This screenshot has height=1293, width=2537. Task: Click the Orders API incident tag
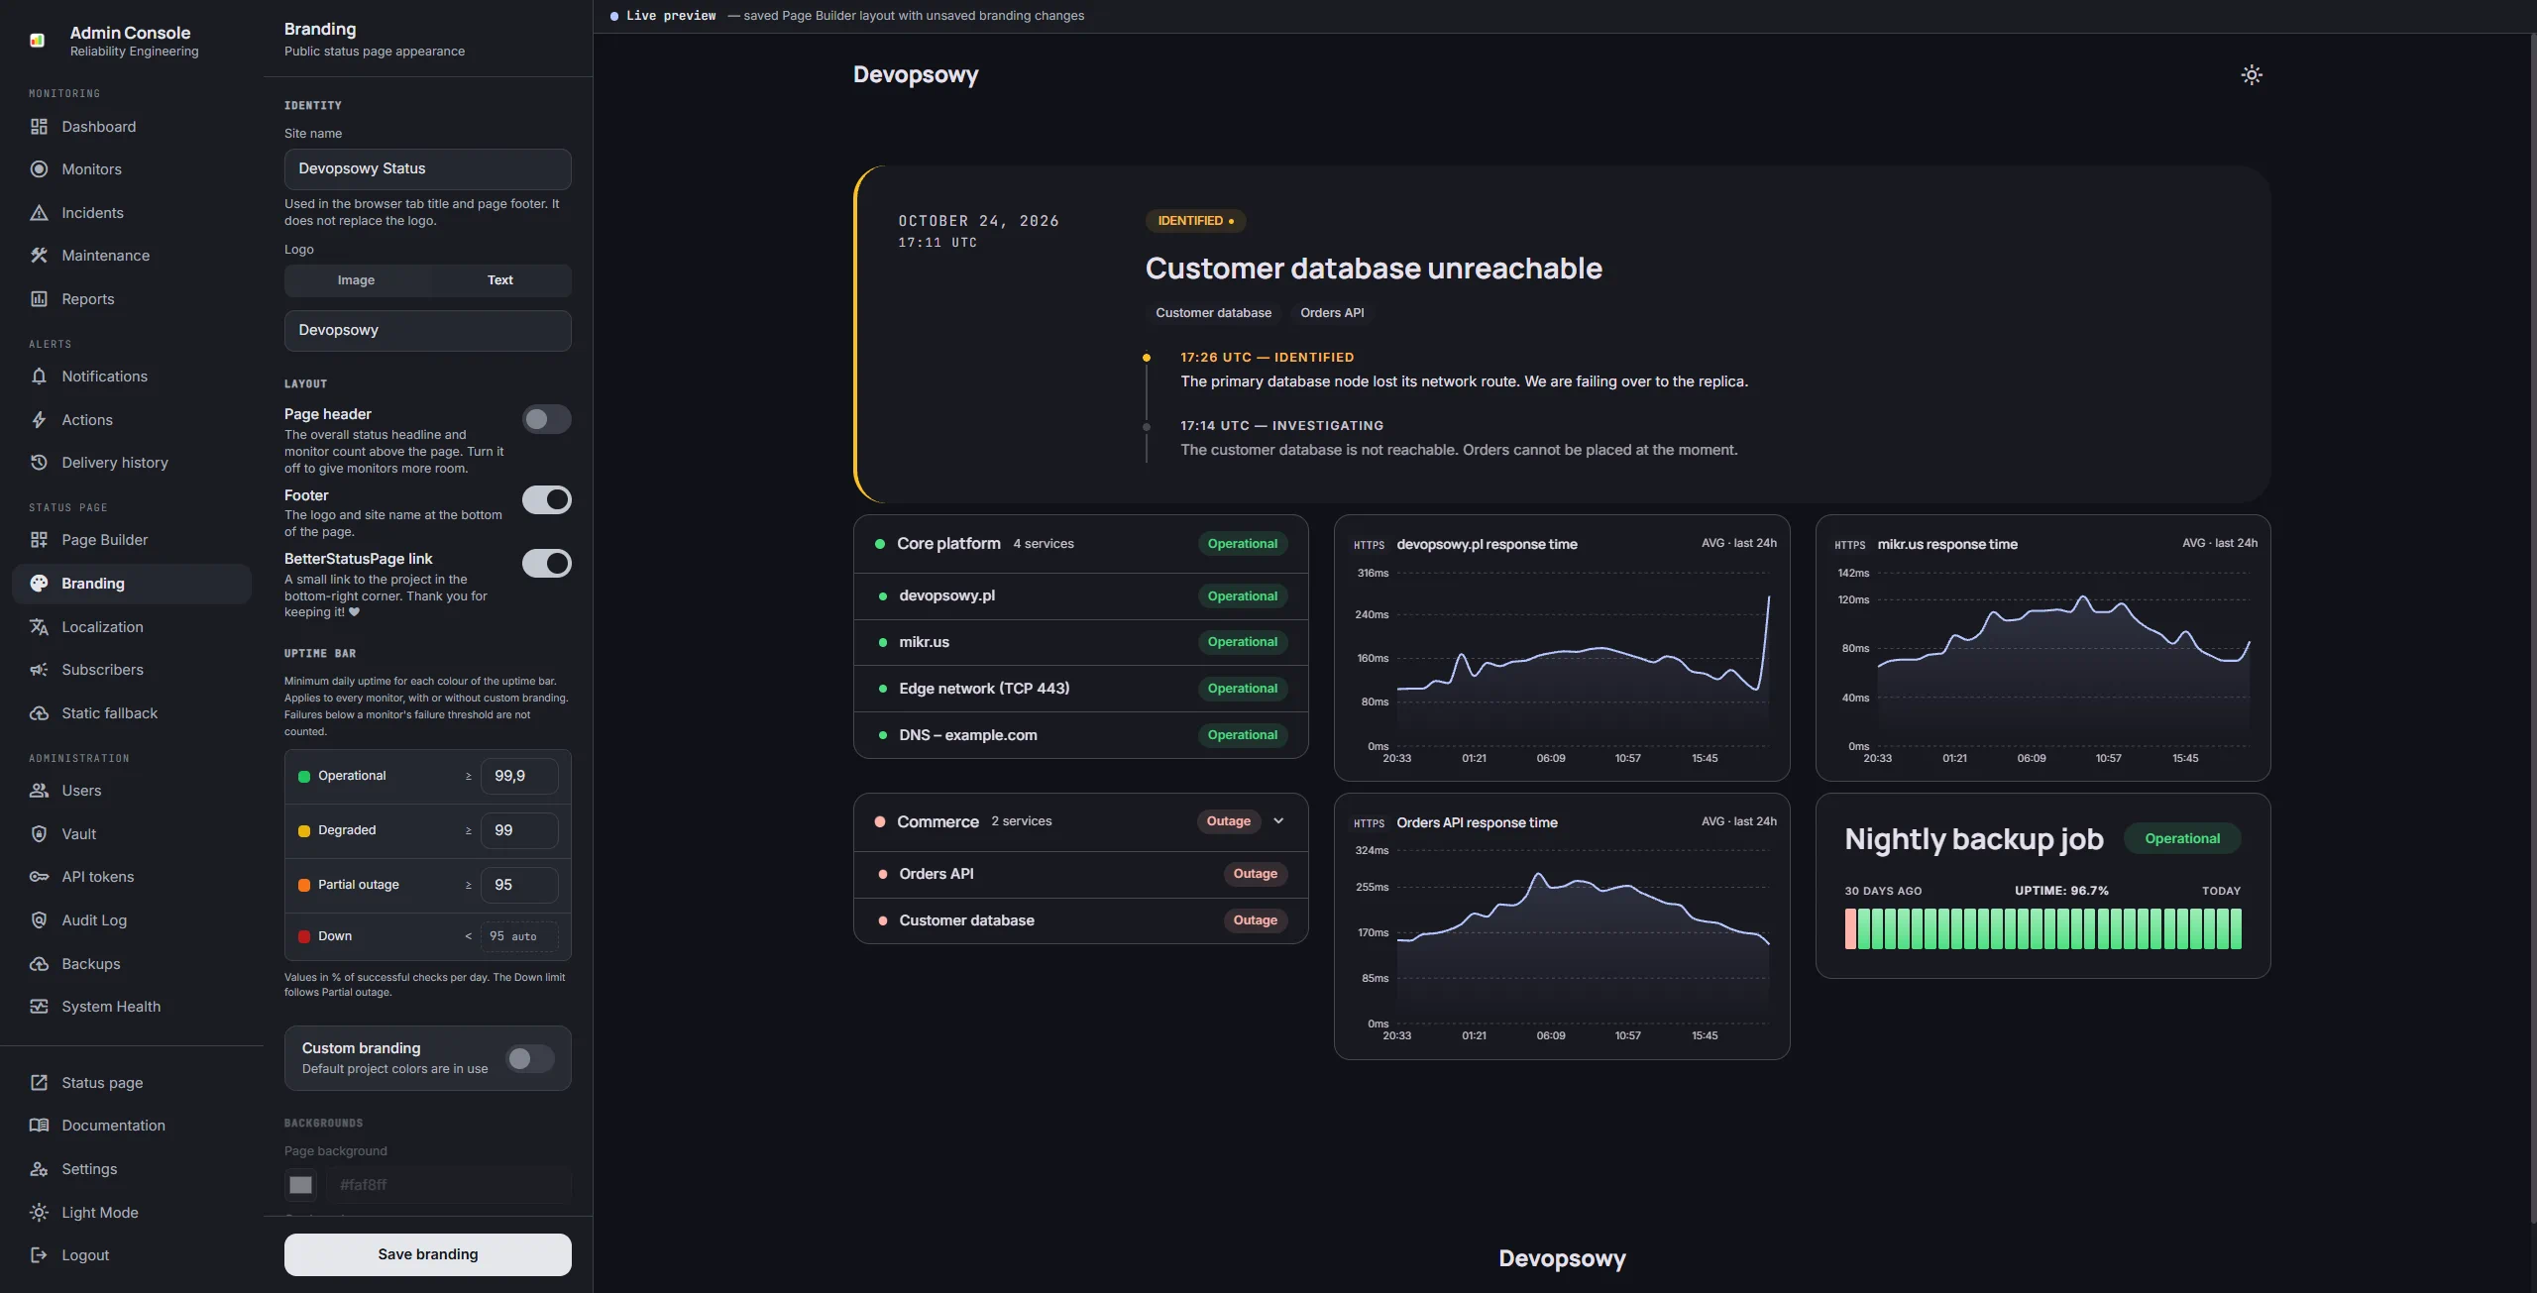(1332, 313)
